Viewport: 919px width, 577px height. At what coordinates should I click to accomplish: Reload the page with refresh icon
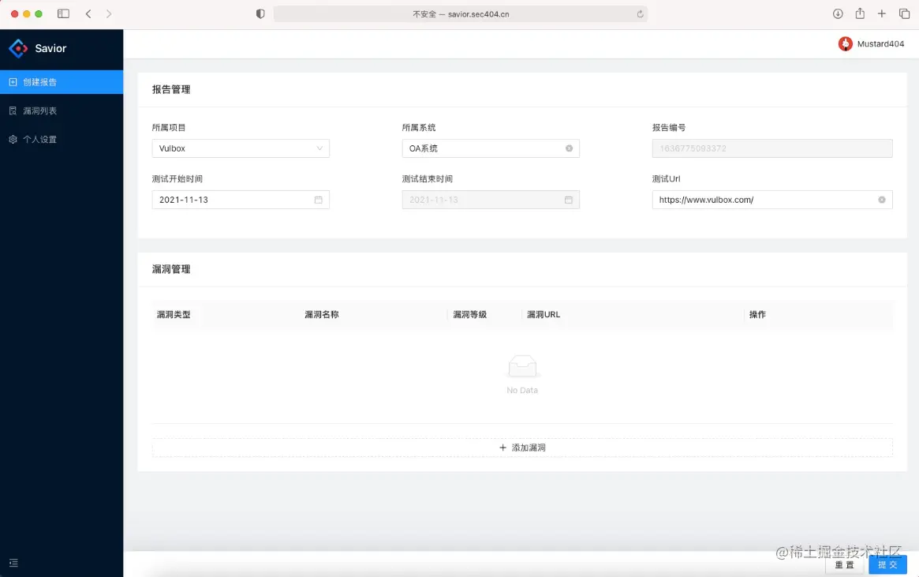[x=640, y=14]
